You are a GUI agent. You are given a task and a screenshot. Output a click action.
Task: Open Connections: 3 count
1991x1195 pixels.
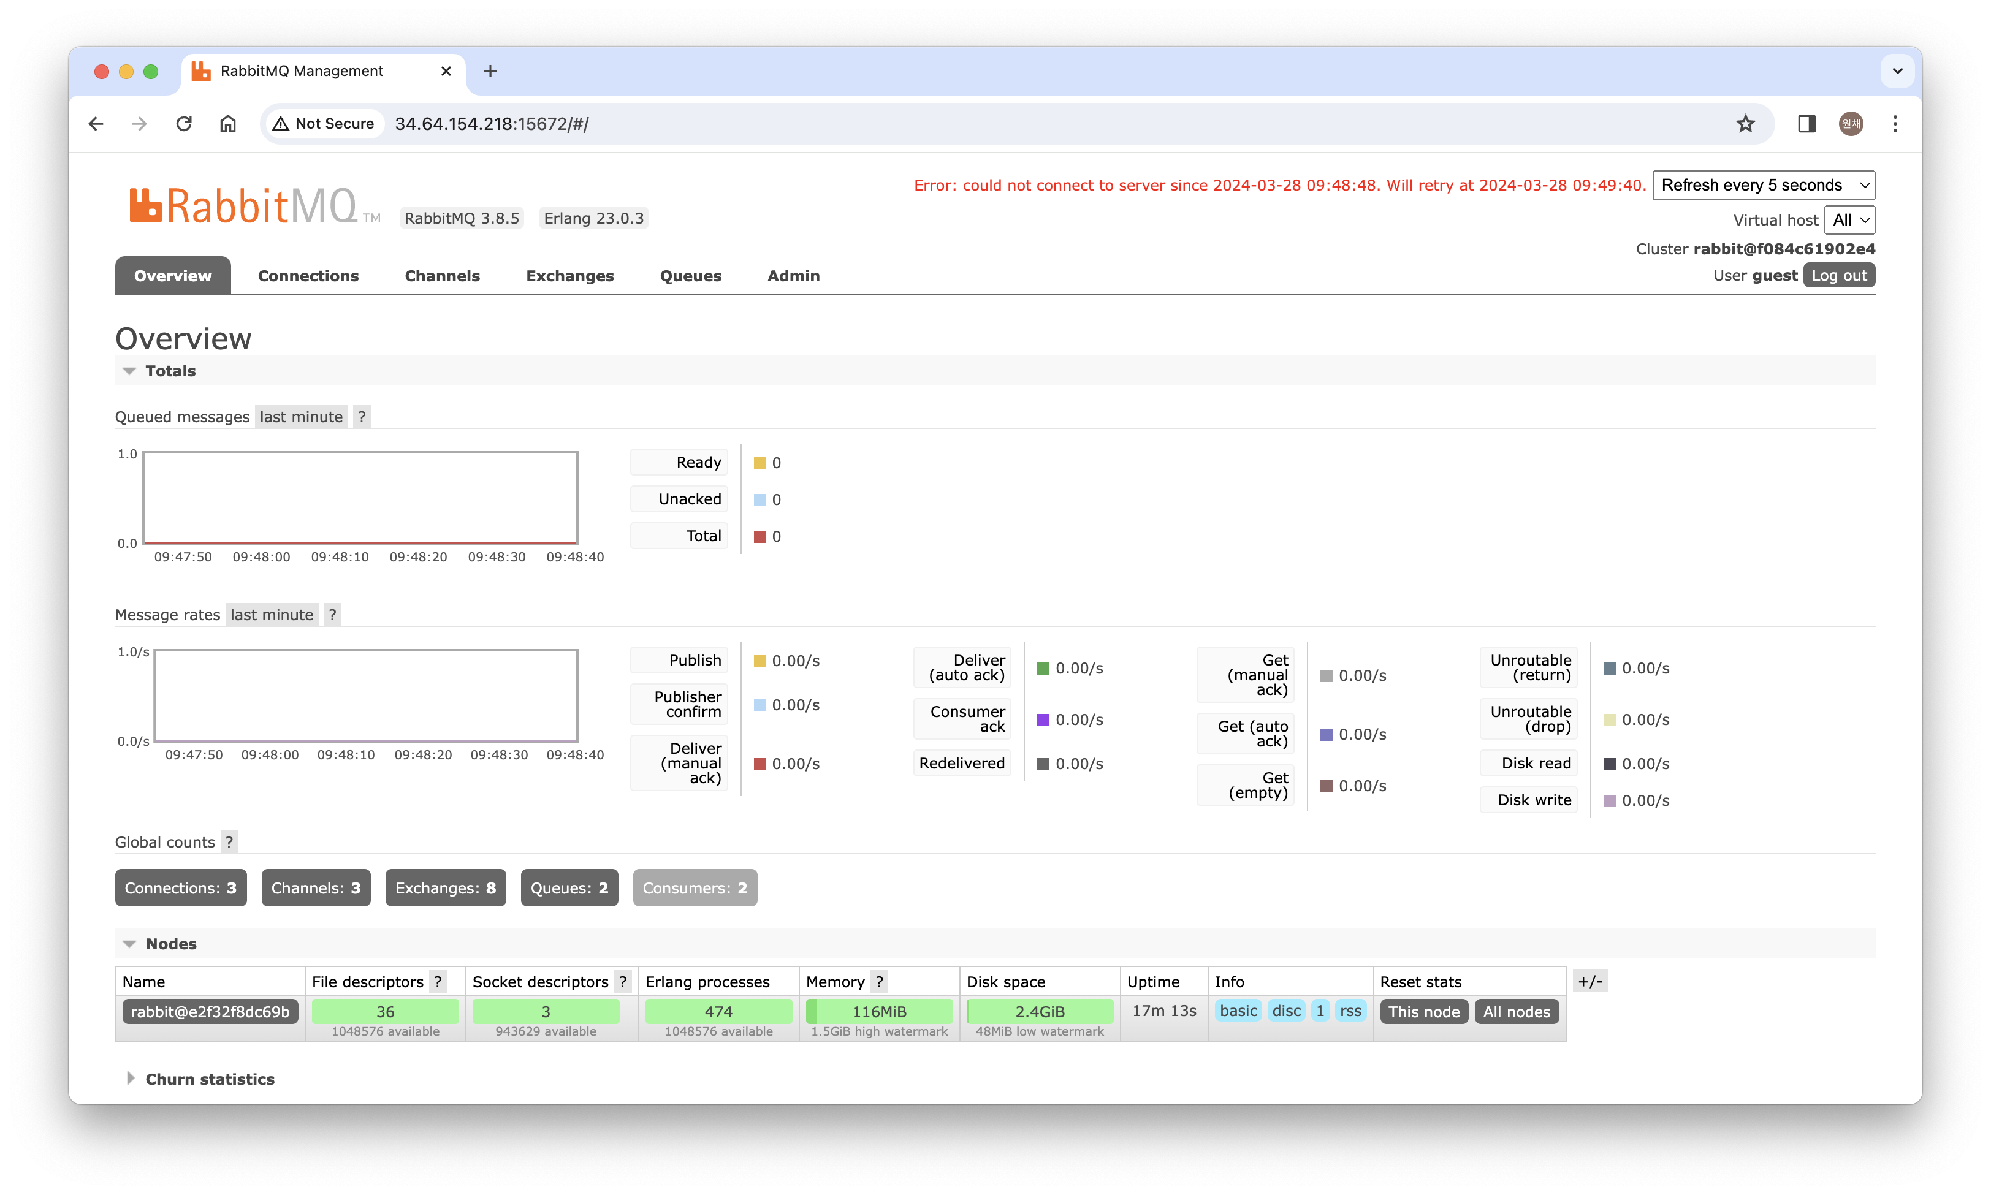click(x=180, y=887)
